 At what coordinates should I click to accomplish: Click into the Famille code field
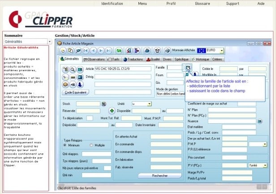[x=175, y=67]
